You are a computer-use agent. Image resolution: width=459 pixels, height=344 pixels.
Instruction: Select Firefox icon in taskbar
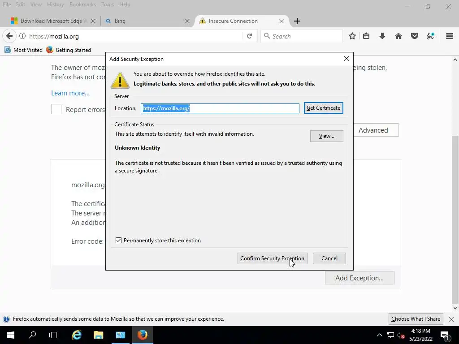(142, 335)
